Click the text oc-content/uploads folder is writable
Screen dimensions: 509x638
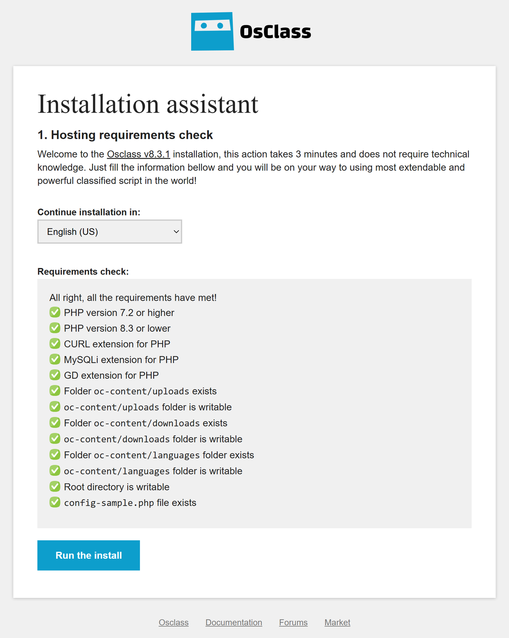pyautogui.click(x=148, y=407)
